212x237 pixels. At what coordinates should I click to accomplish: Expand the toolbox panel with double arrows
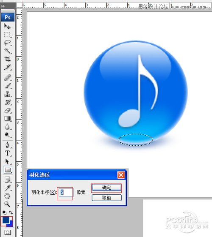[3, 6]
